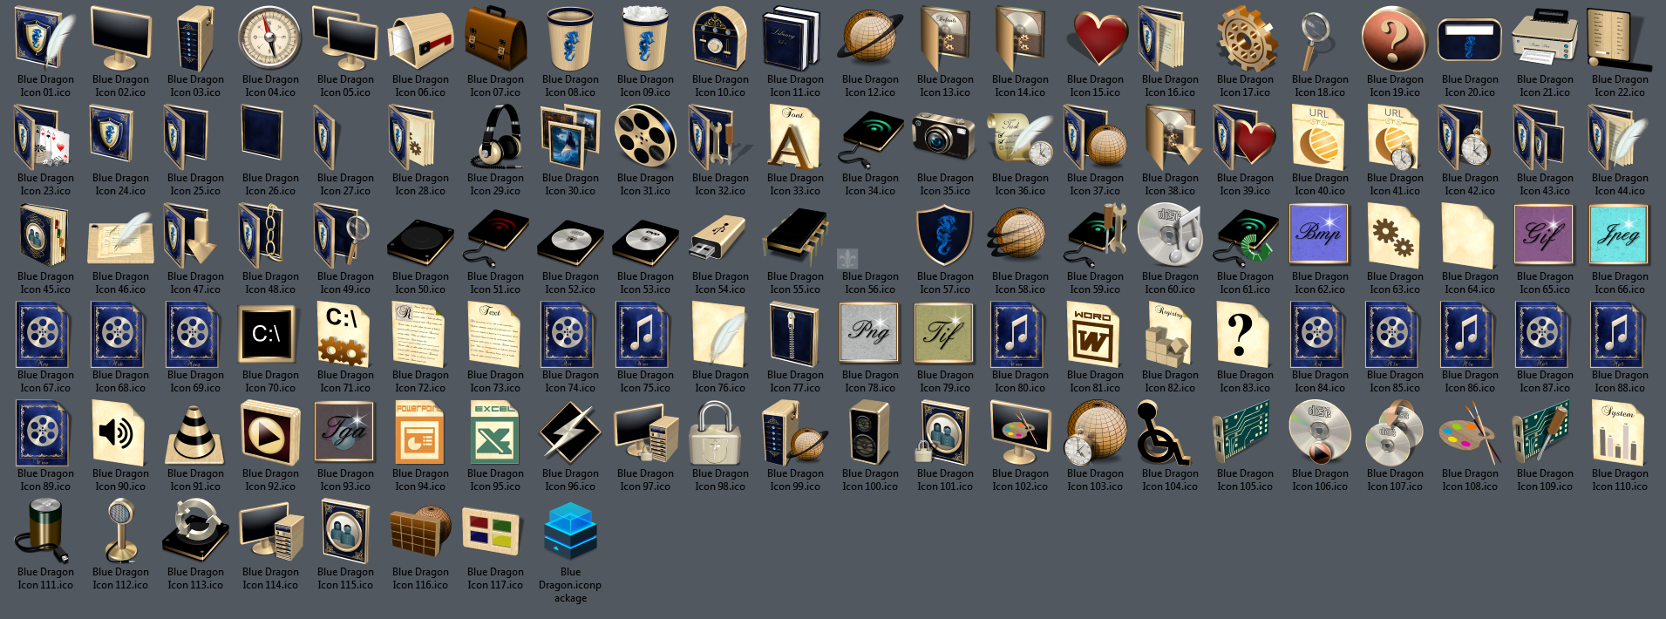Click the zipped folder Icon 77.ico
Screen dimensions: 1666x619
(795, 334)
